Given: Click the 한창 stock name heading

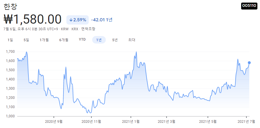Looking at the screenshot, I should tap(10, 6).
